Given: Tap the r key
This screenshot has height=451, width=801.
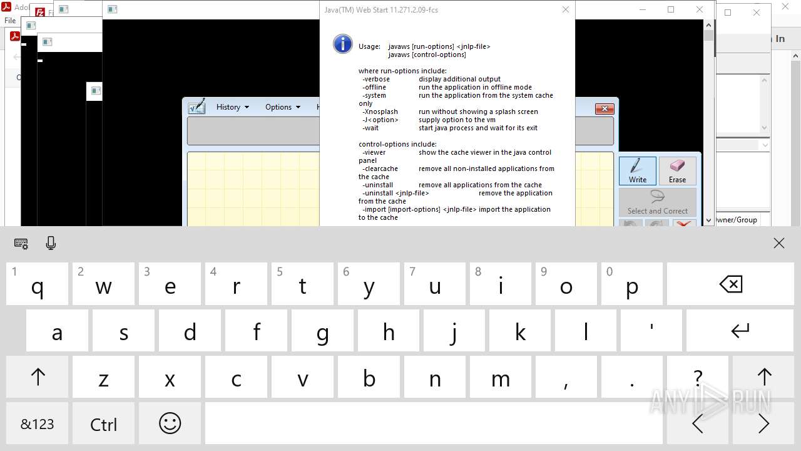Looking at the screenshot, I should [236, 284].
